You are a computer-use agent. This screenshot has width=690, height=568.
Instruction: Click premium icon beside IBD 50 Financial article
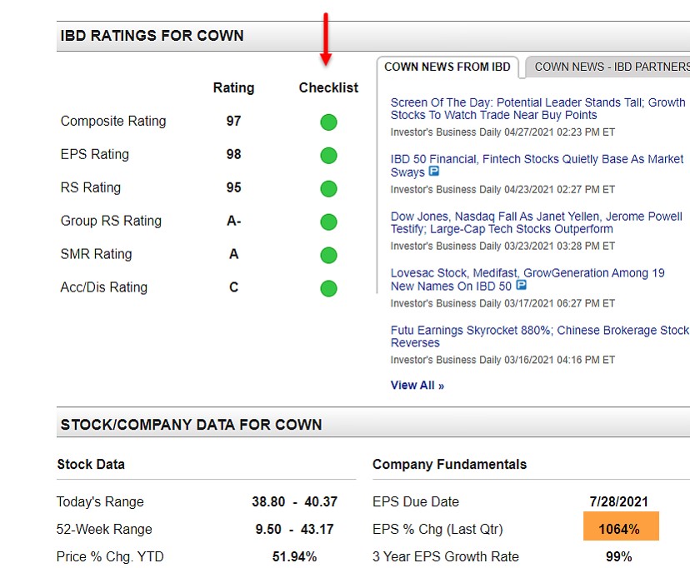pyautogui.click(x=433, y=172)
